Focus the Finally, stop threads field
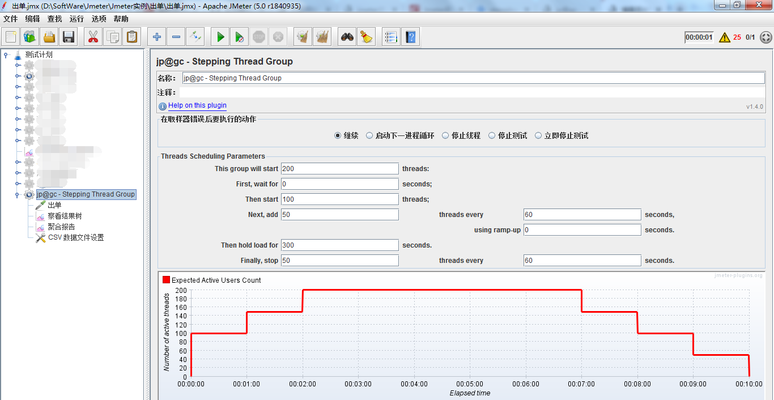Image resolution: width=774 pixels, height=400 pixels. click(x=340, y=261)
